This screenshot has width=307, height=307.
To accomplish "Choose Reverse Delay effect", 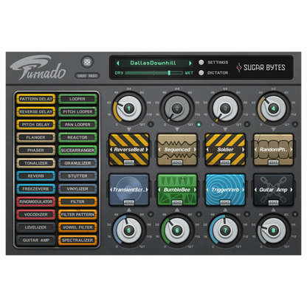I will point(36,111).
